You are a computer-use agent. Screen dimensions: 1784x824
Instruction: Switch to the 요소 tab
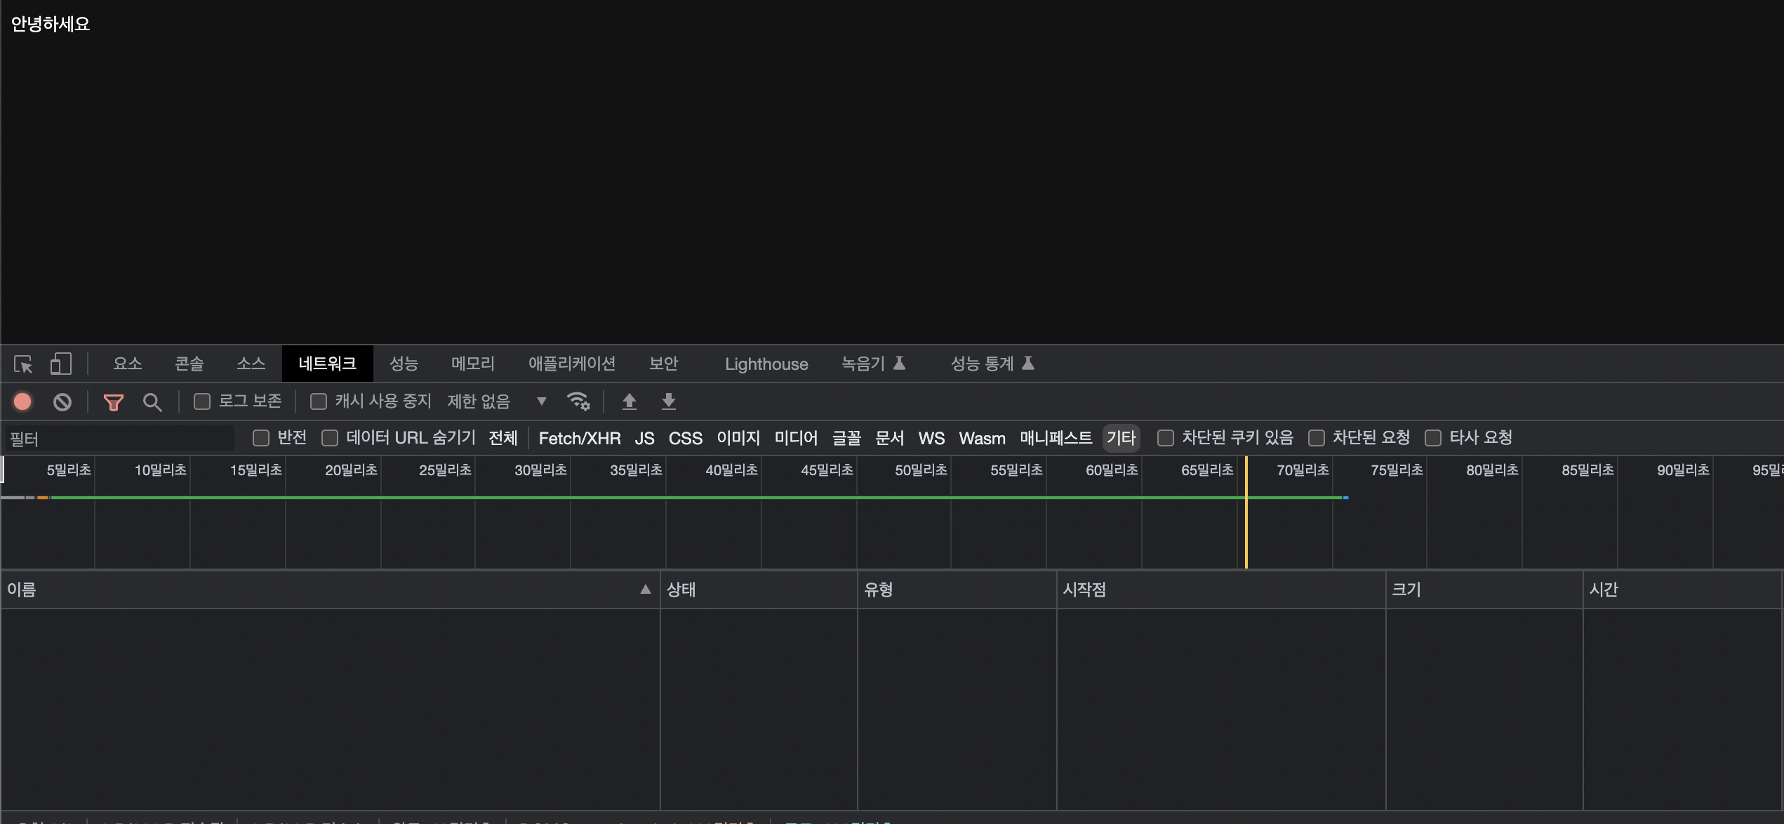128,364
